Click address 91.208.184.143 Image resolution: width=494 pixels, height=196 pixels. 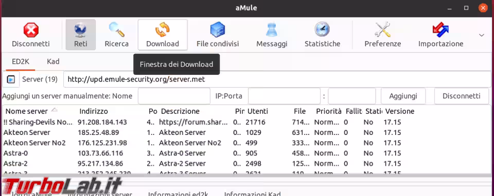102,122
